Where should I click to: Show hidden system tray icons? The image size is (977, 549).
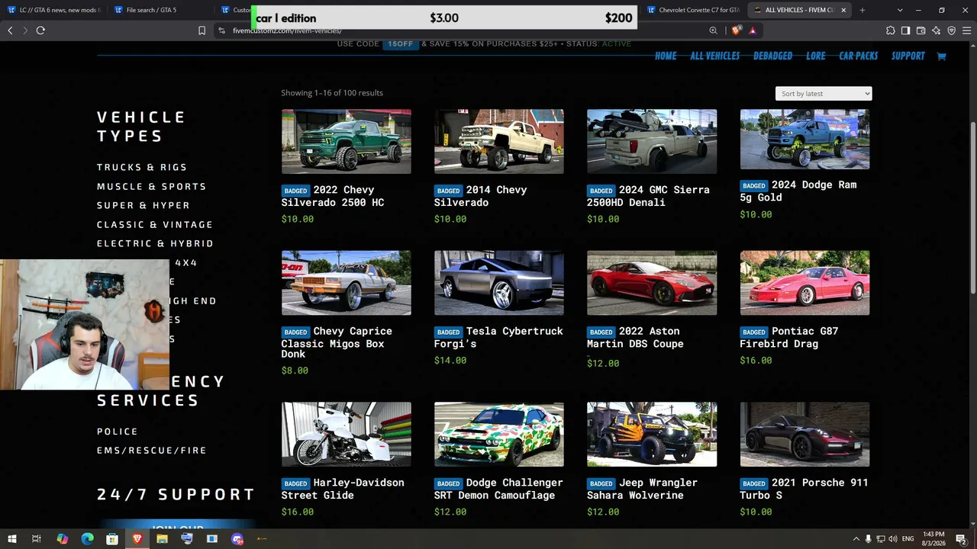click(x=856, y=539)
